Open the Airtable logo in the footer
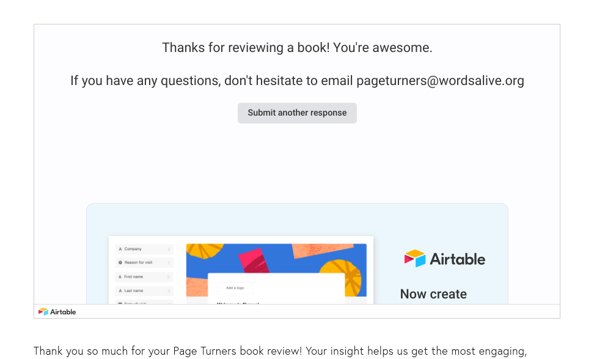Screen dimensions: 605x359 click(57, 312)
